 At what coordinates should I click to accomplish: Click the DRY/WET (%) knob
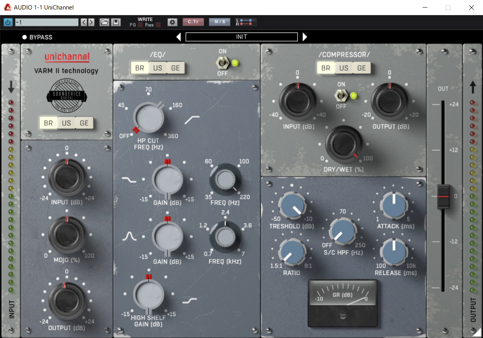point(344,144)
